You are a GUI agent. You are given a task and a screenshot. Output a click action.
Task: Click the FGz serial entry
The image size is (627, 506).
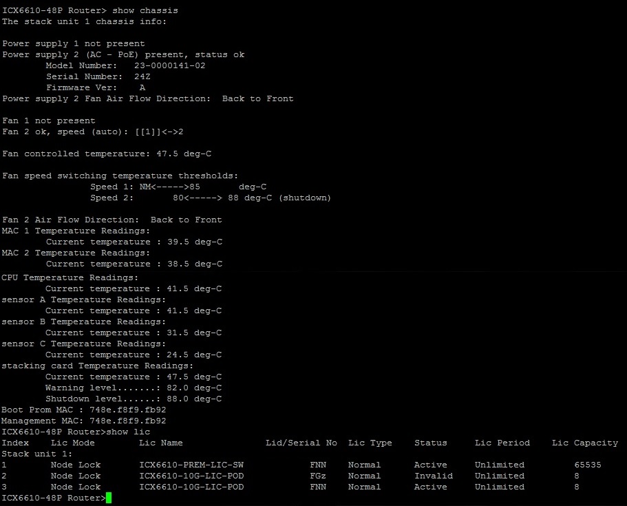coord(318,476)
